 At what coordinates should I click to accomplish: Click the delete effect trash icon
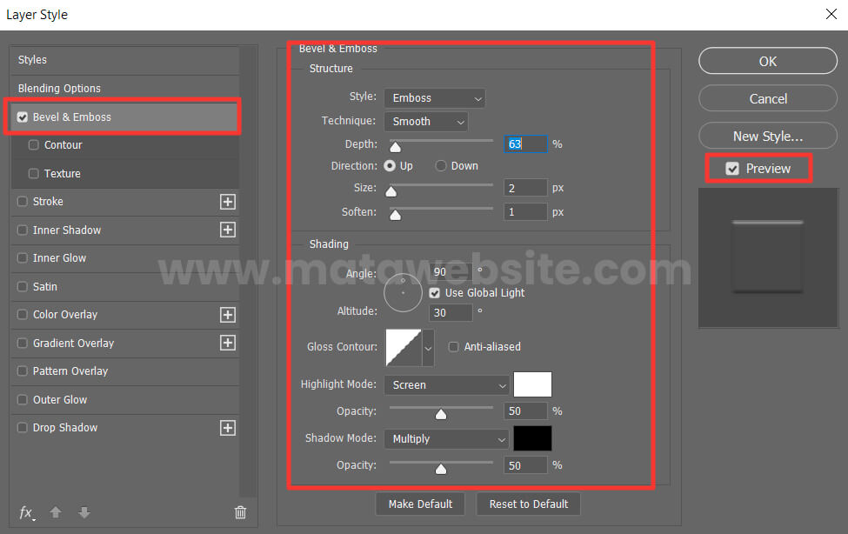[240, 512]
